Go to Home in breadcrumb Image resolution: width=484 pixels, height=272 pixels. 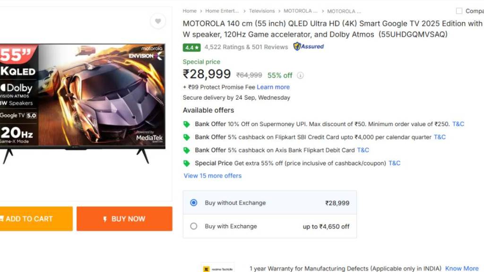tap(190, 11)
